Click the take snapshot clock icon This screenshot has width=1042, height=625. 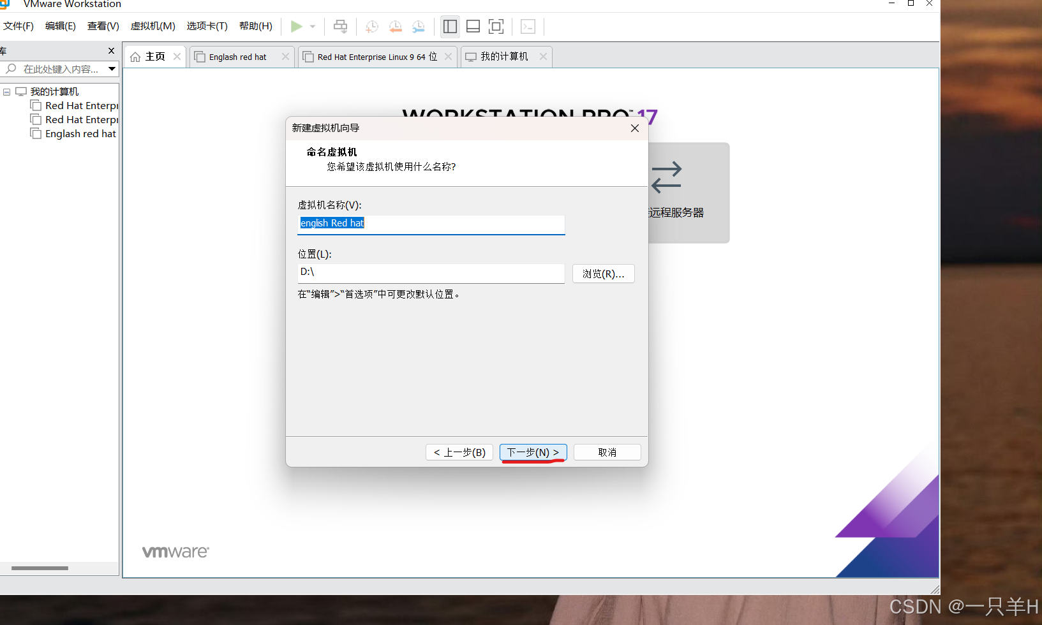point(371,26)
